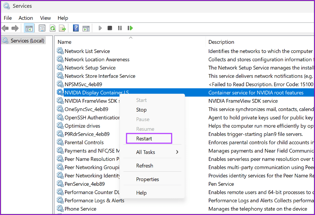Choose Stop from the context menu
Image resolution: width=315 pixels, height=215 pixels.
click(141, 110)
